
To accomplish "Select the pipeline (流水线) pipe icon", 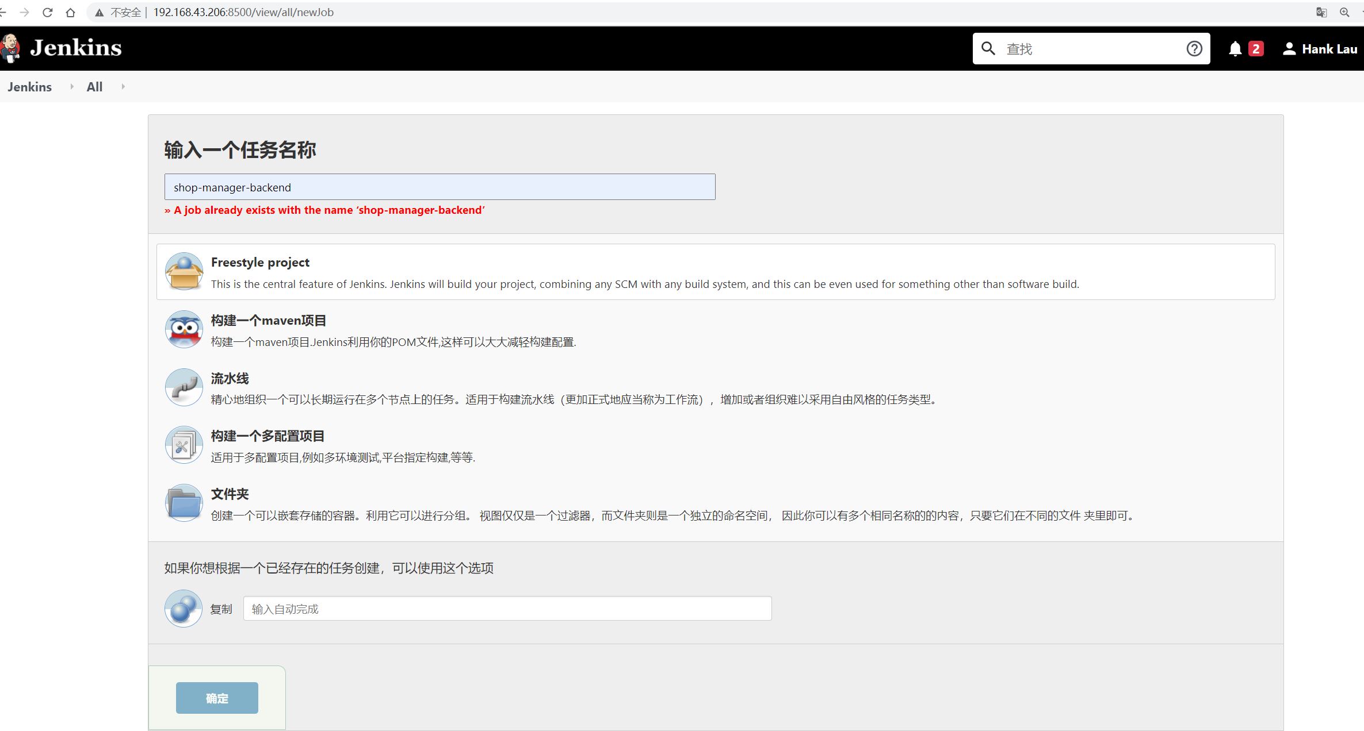I will pos(184,387).
